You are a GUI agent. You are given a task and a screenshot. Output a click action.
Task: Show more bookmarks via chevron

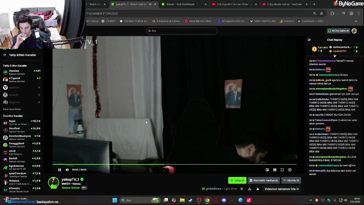pyautogui.click(x=356, y=21)
